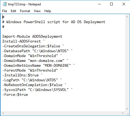
Task: Open the View menu
Action: (37, 11)
